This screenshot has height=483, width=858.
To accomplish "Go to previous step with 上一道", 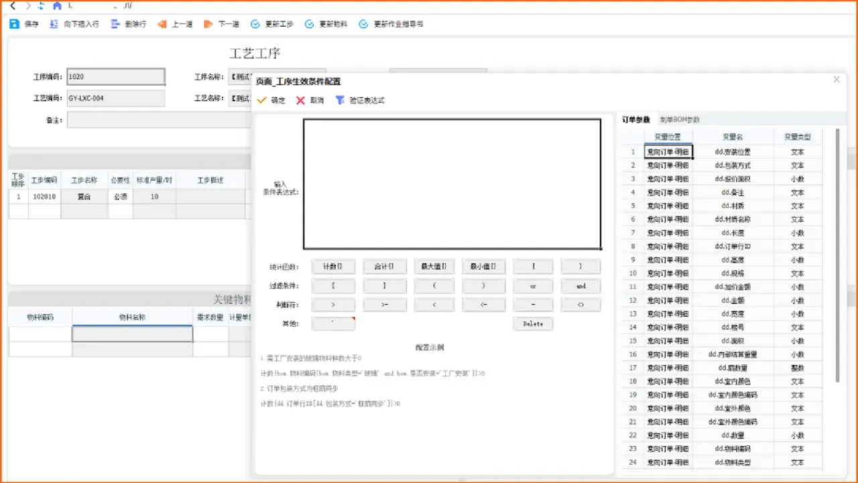I will 162,24.
